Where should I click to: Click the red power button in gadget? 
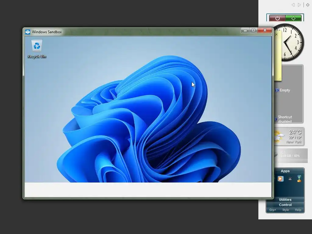(x=277, y=18)
